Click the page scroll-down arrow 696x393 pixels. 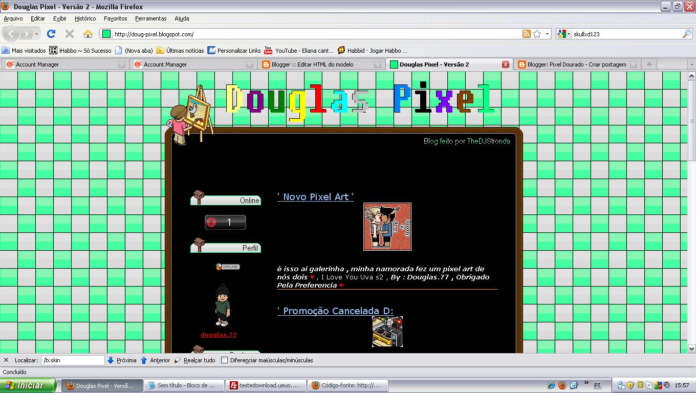691,348
